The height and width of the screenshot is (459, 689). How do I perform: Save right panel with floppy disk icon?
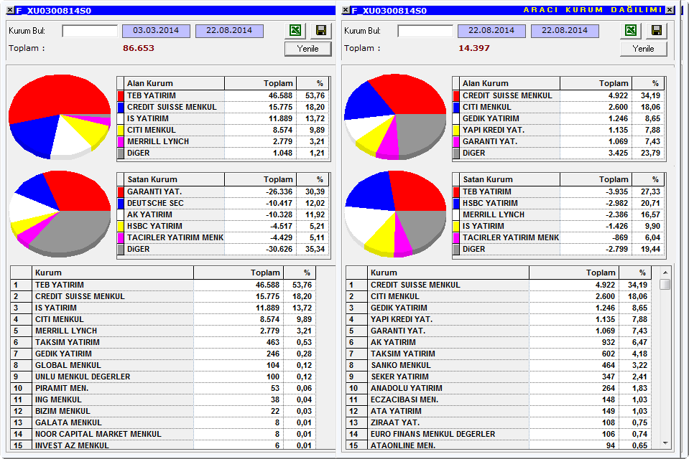point(657,30)
